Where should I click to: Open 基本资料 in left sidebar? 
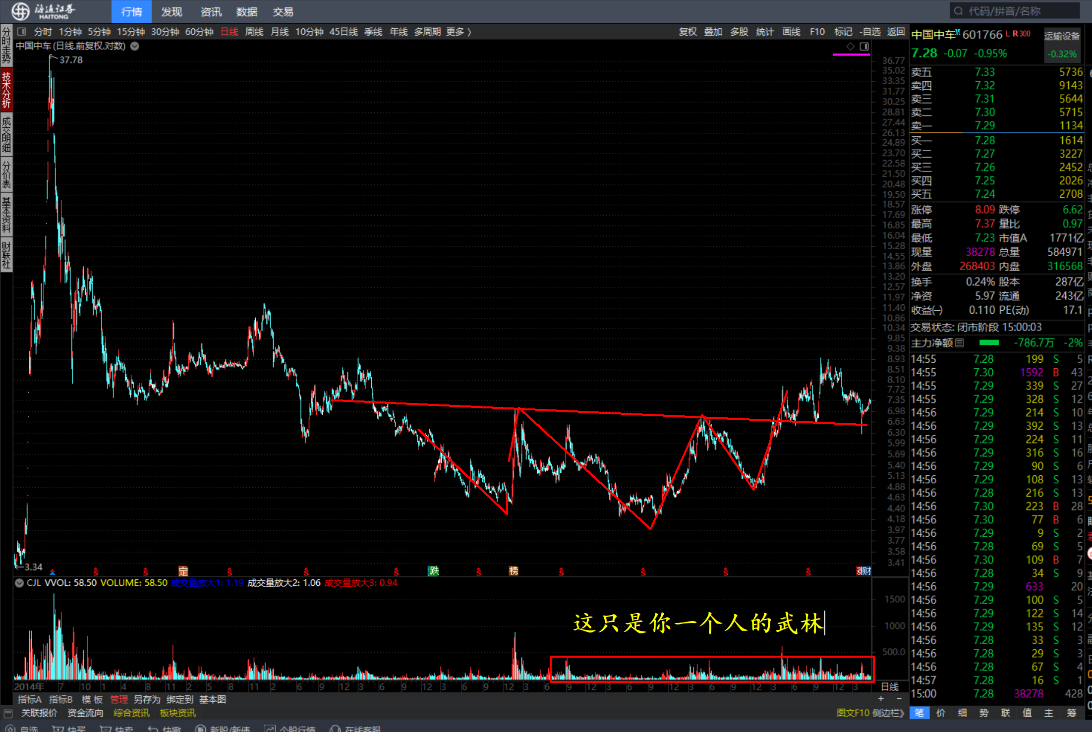click(6, 215)
